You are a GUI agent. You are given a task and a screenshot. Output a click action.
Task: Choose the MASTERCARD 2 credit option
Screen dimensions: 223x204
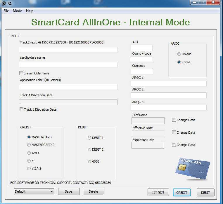click(29, 145)
